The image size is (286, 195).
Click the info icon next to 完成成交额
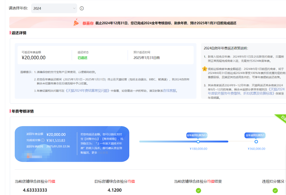(x=43, y=140)
